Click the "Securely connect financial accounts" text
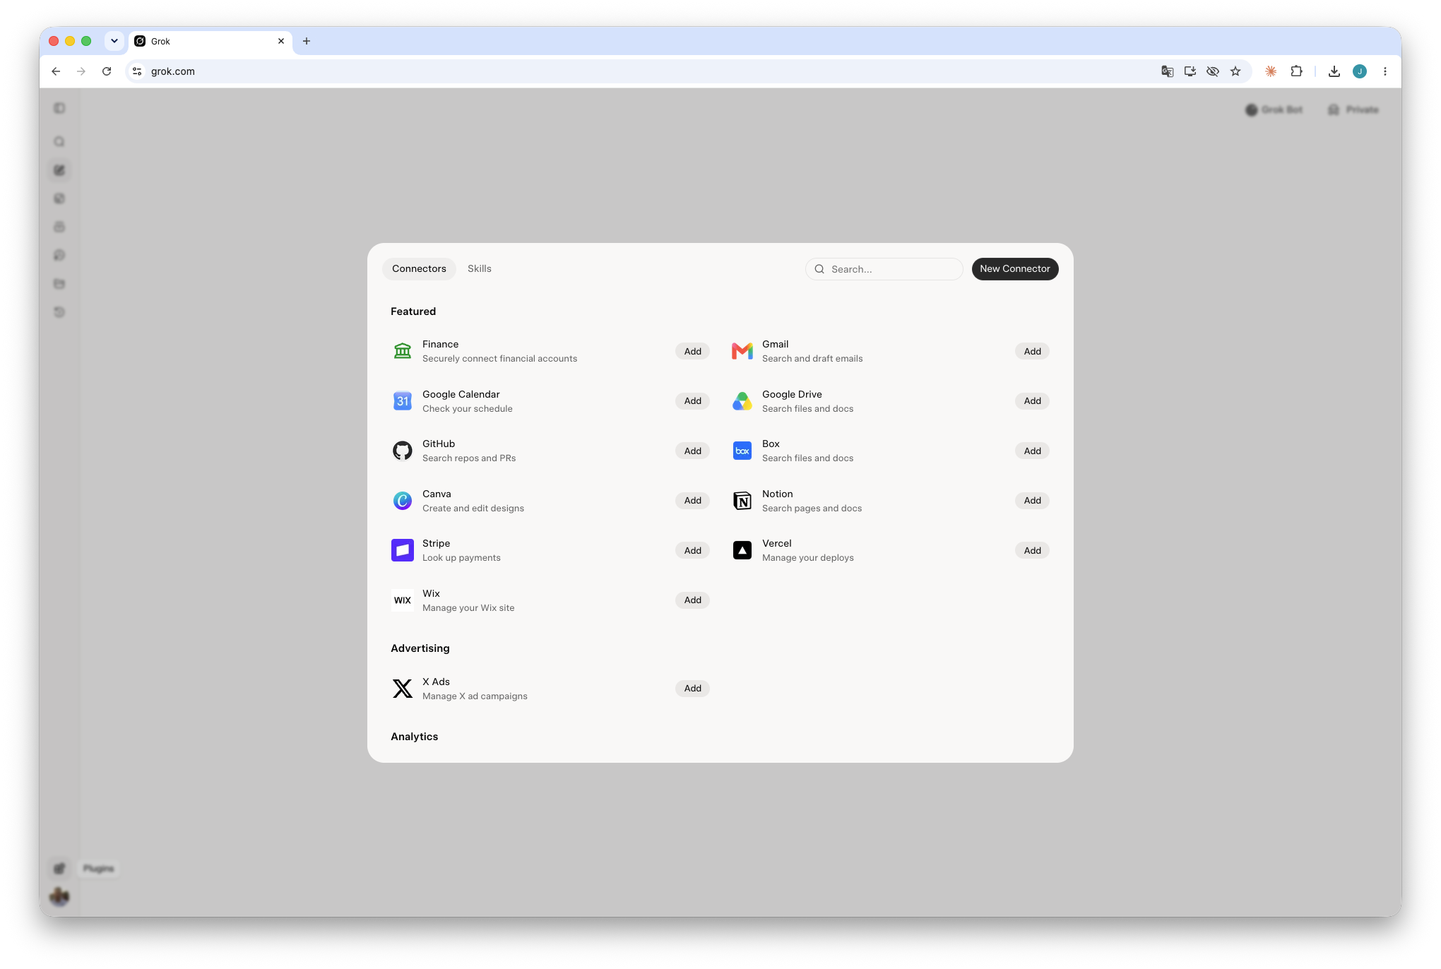The image size is (1441, 969). click(500, 359)
